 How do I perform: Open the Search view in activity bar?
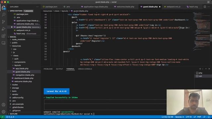click(4, 15)
